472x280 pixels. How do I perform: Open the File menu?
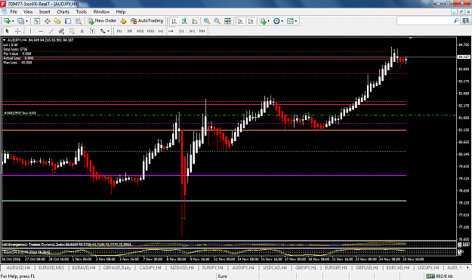coord(14,12)
